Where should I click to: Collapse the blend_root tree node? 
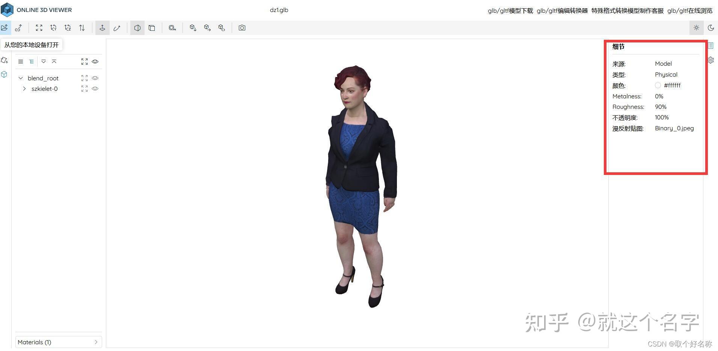click(21, 78)
